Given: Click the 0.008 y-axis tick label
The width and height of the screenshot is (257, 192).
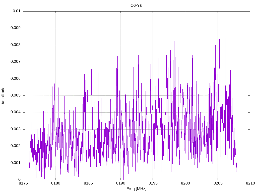Looking at the screenshot, I should (x=16, y=45).
